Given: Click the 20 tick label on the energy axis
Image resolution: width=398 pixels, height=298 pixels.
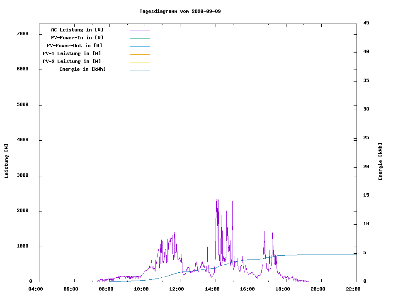Looking at the screenshot, I should click(x=366, y=167).
